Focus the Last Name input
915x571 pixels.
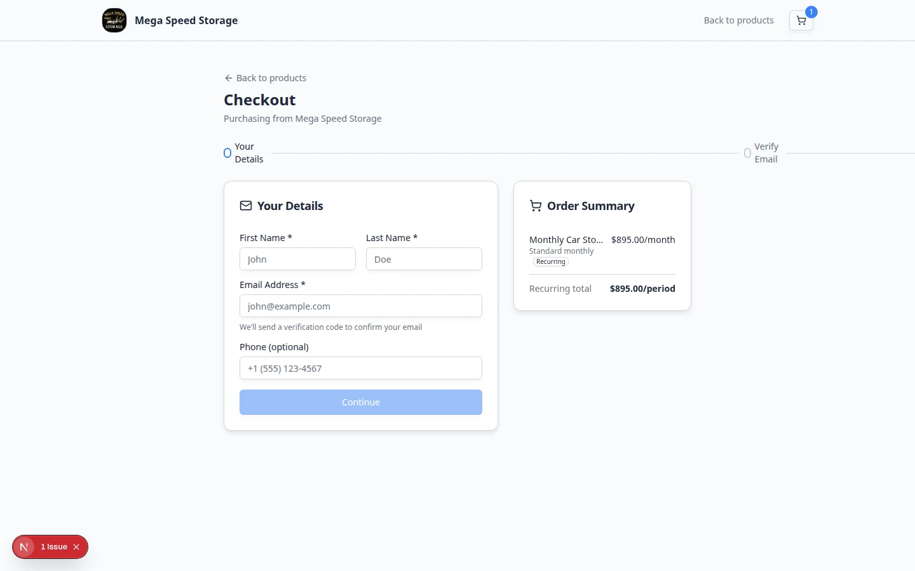click(424, 259)
